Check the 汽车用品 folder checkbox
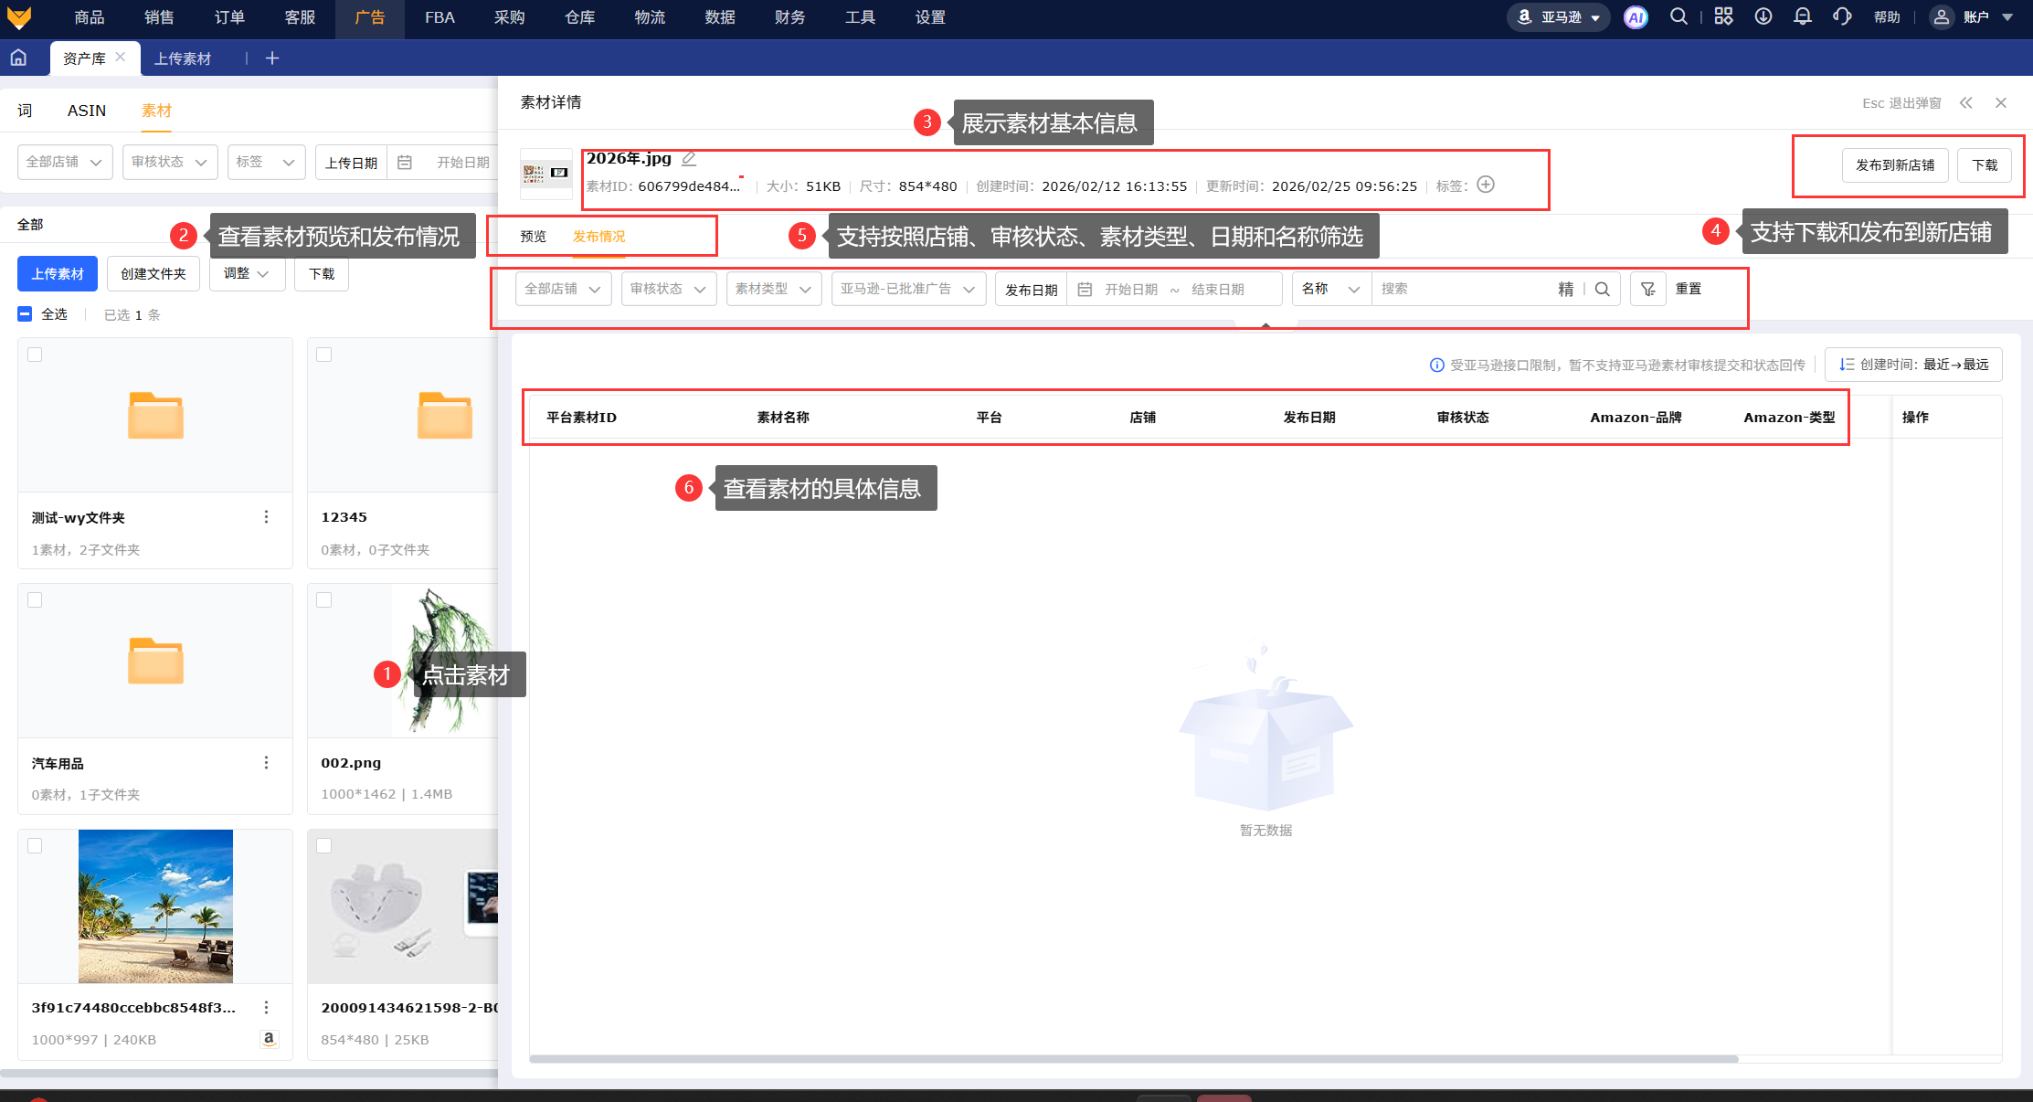Image resolution: width=2033 pixels, height=1102 pixels. click(35, 600)
